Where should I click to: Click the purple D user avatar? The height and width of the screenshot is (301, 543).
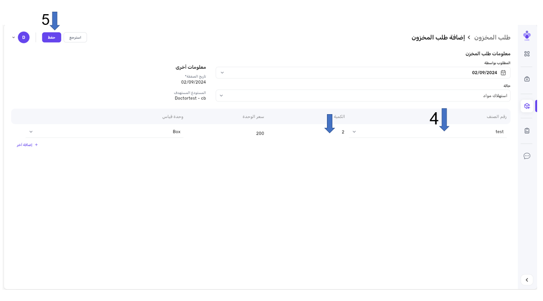(x=23, y=38)
